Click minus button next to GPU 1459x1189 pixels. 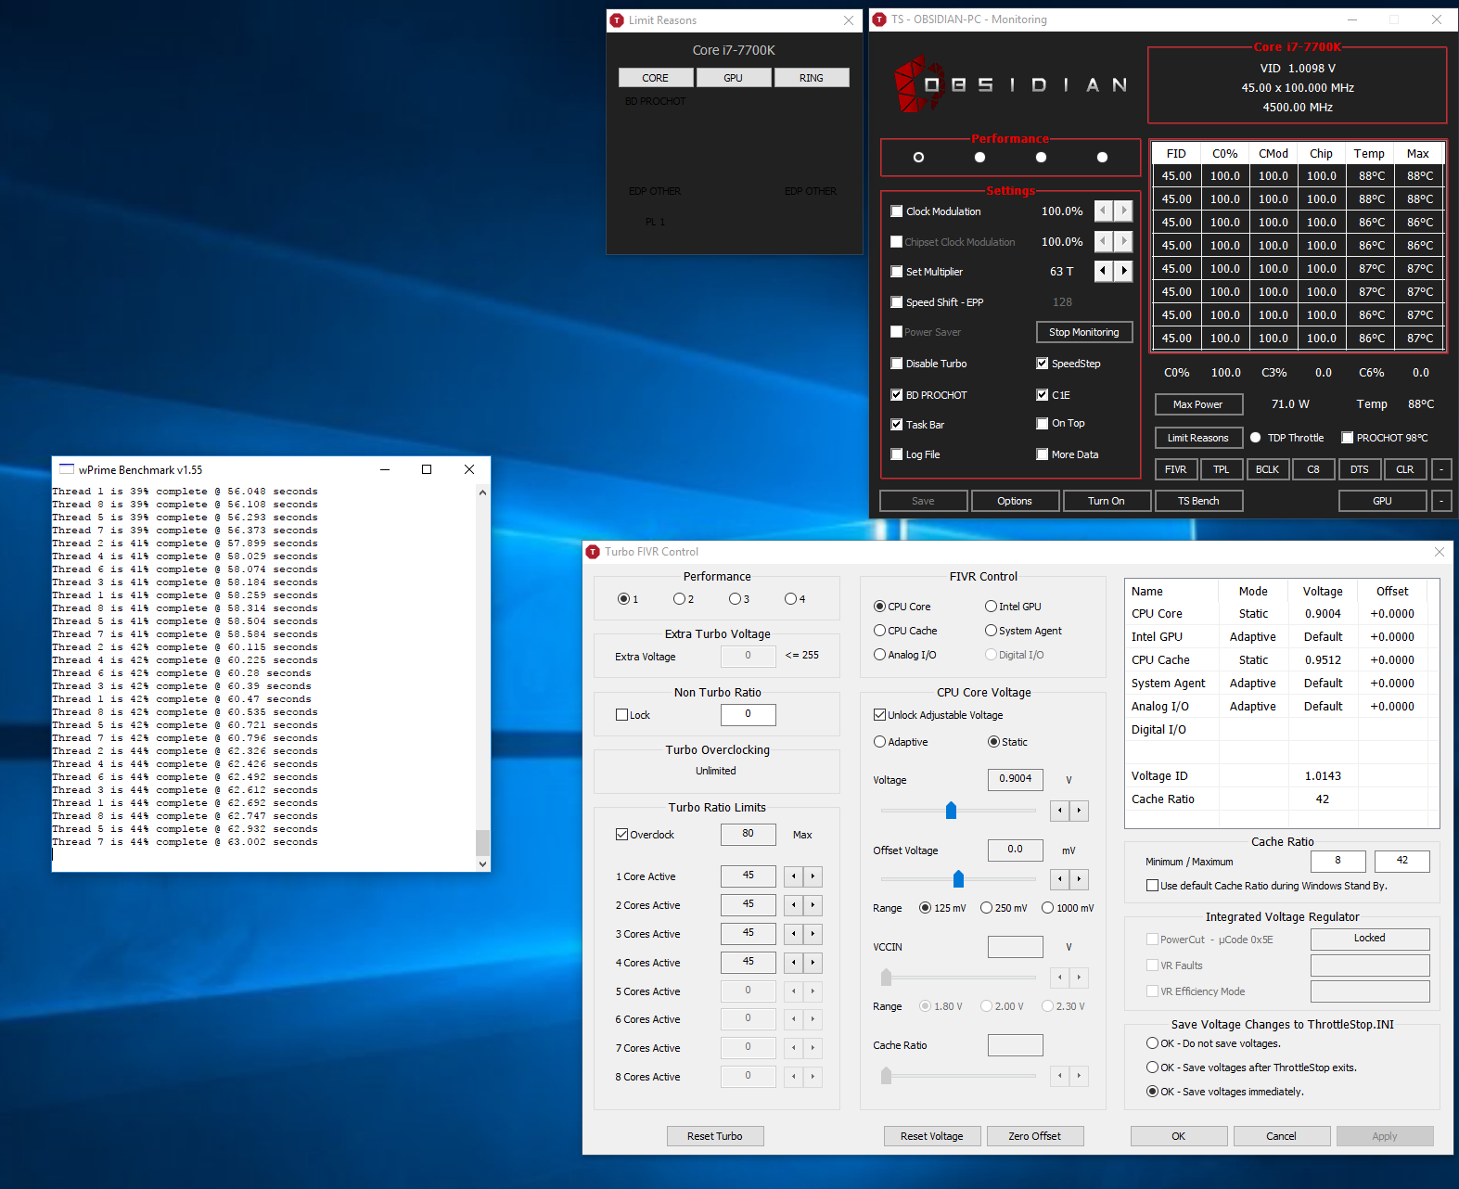[1440, 501]
